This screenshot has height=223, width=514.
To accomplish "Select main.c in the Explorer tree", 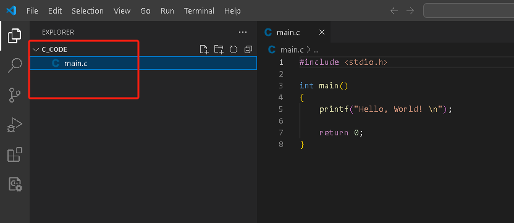I will point(143,63).
